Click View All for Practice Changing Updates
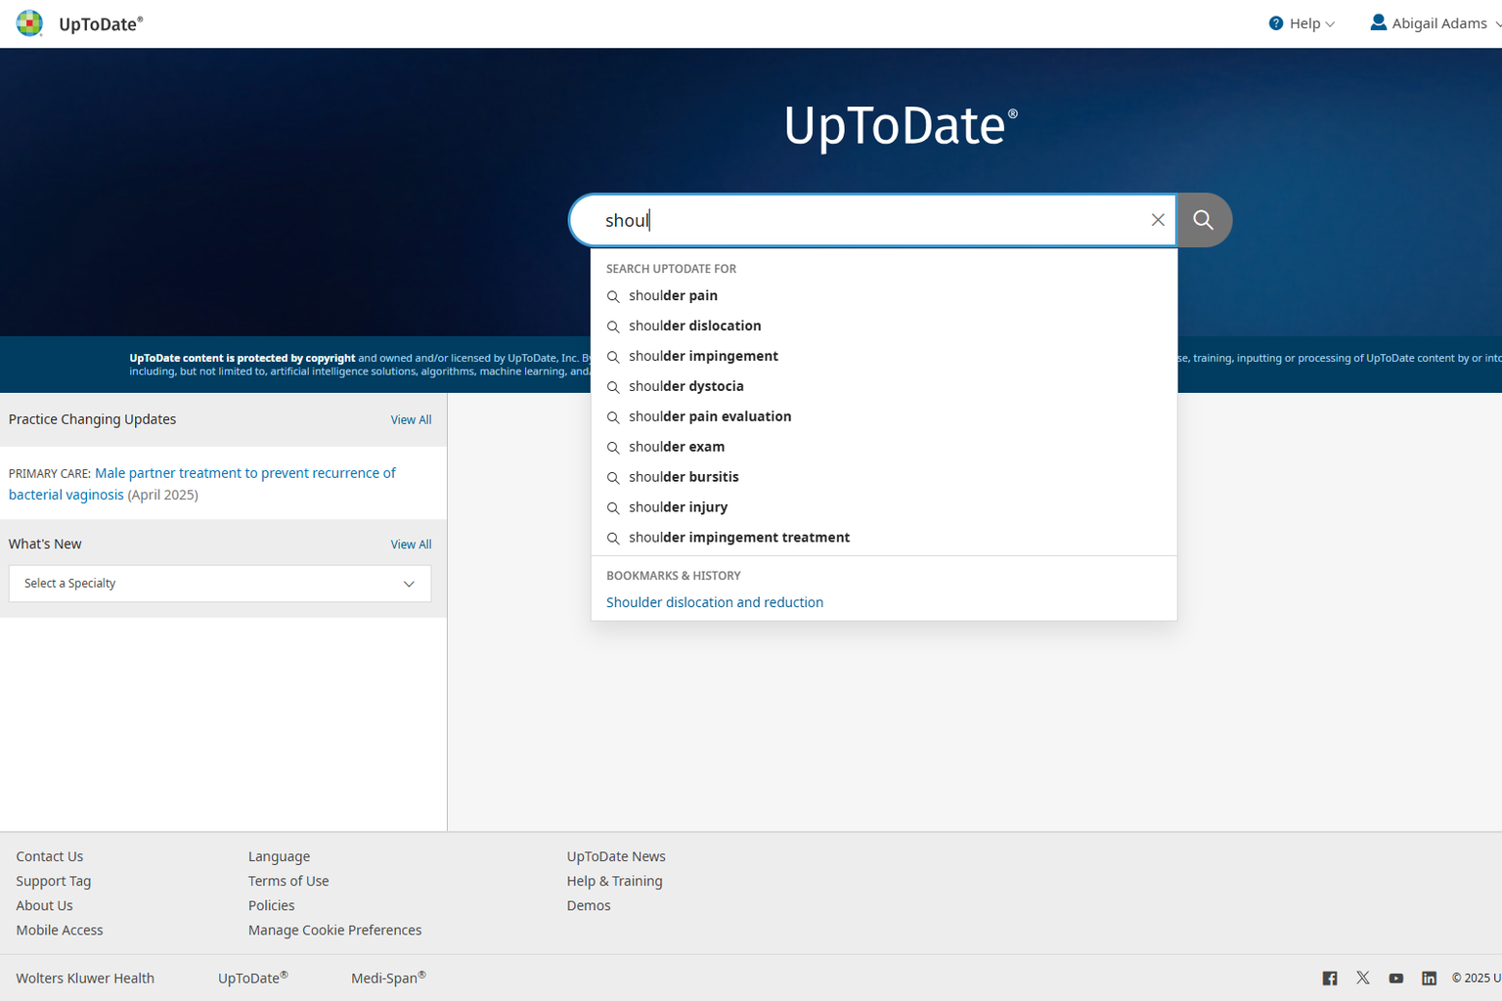 coord(411,419)
